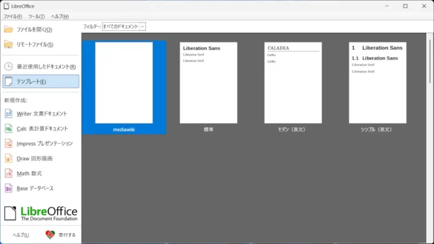The width and height of the screenshot is (434, 244).
Task: Expand the filter dropdown arrow
Action: coord(142,26)
